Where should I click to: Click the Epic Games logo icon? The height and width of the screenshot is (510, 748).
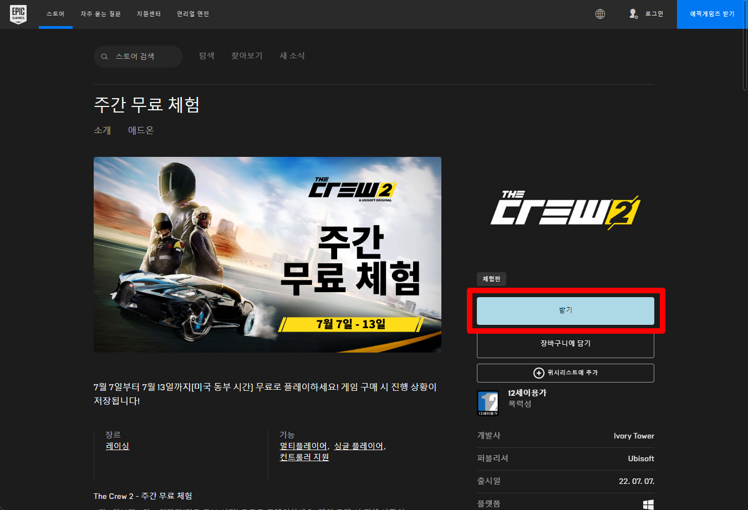18,14
